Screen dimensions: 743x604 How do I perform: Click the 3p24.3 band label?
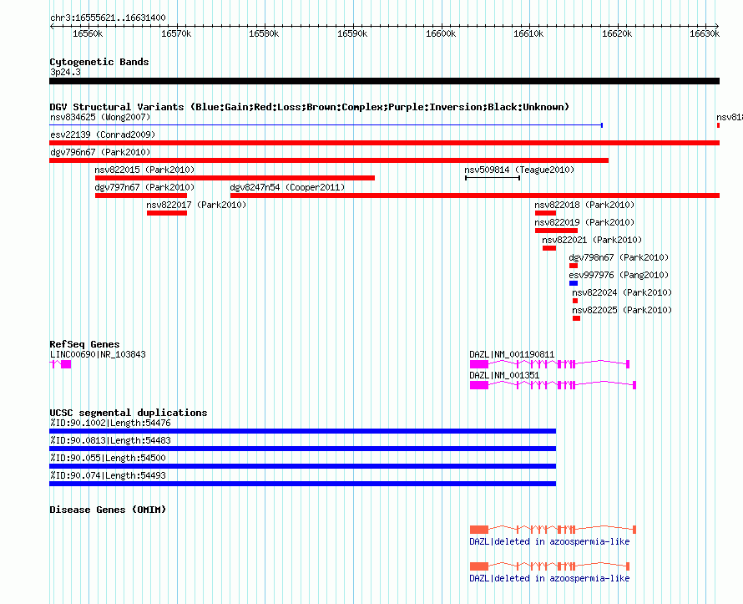coord(65,72)
